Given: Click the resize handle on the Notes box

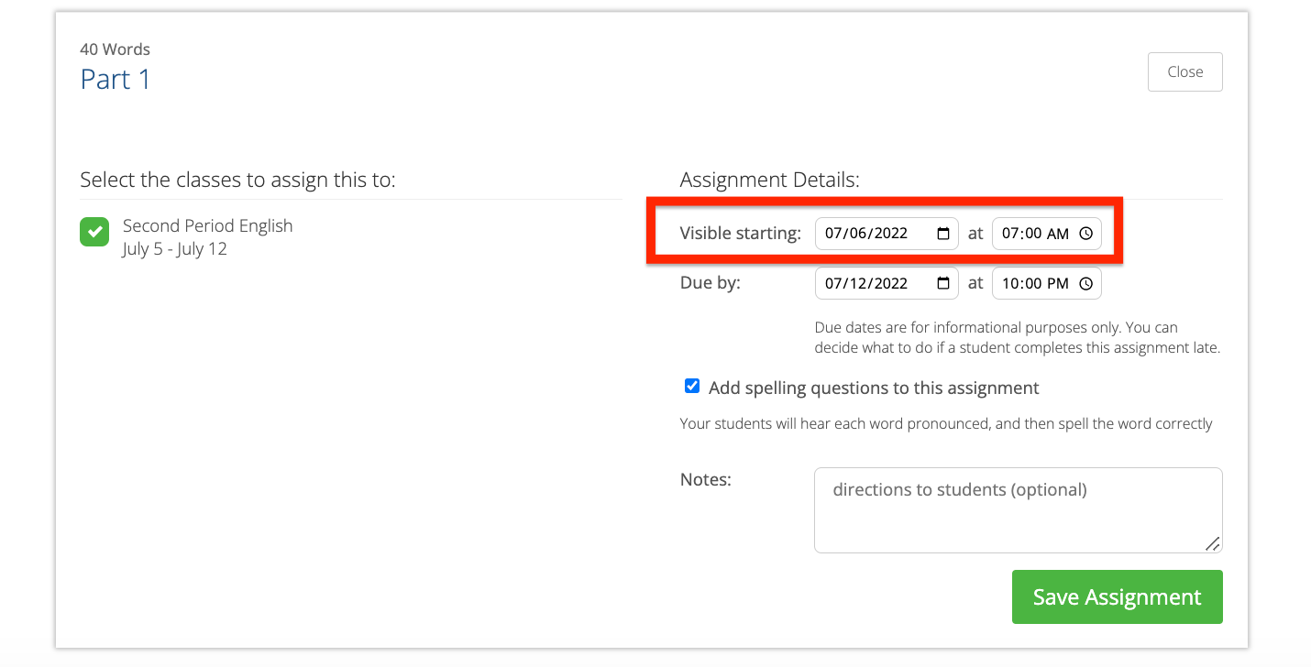Looking at the screenshot, I should [1214, 546].
